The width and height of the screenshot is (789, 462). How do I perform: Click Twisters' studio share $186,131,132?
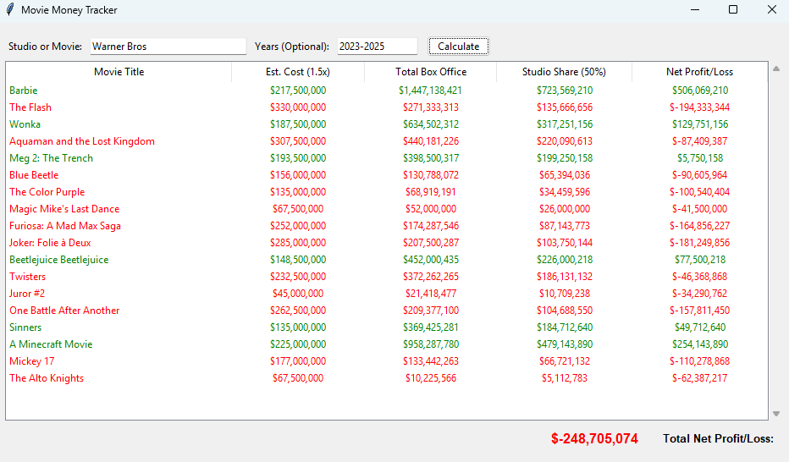(x=565, y=277)
